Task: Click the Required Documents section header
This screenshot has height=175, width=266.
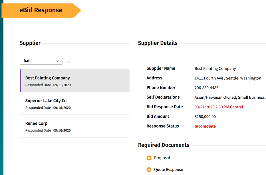Action: [164, 145]
